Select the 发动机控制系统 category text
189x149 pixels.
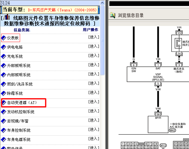[x=21, y=112]
